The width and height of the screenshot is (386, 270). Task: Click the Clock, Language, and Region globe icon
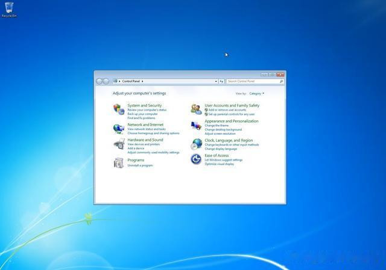click(196, 144)
